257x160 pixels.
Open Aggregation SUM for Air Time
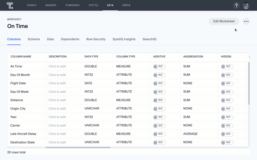[187, 66]
